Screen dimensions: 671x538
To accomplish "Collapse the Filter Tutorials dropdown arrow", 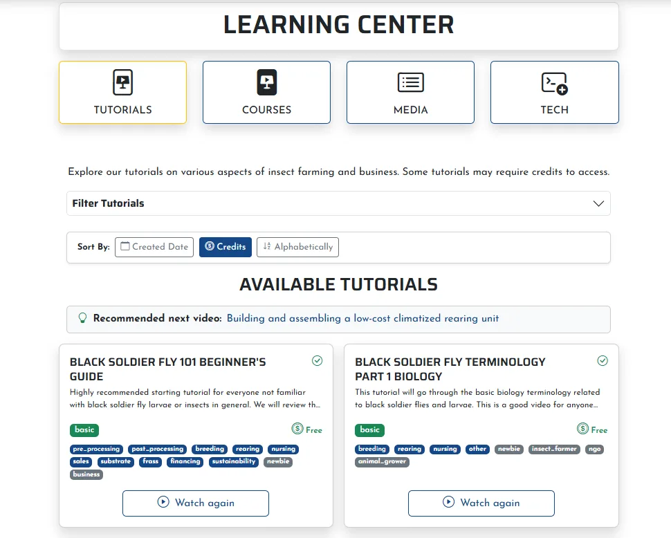I will (599, 203).
